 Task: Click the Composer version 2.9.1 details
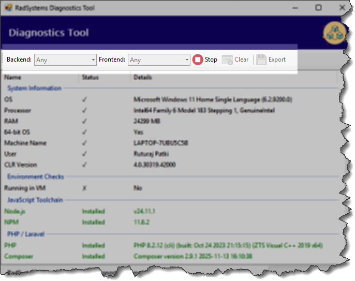point(193,257)
